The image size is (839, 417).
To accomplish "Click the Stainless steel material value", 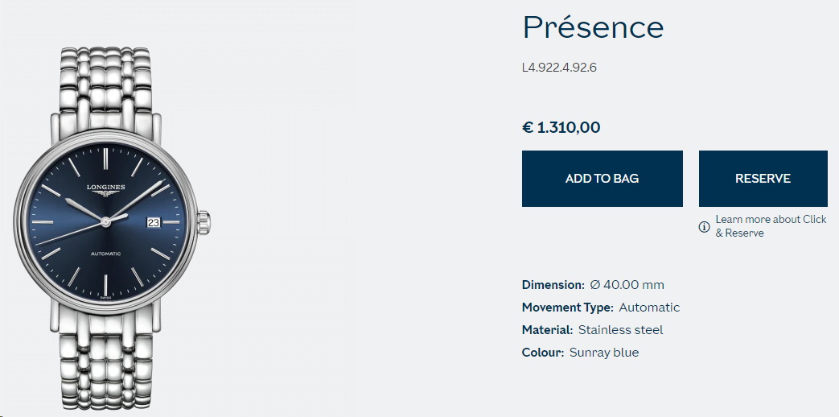I will point(621,330).
